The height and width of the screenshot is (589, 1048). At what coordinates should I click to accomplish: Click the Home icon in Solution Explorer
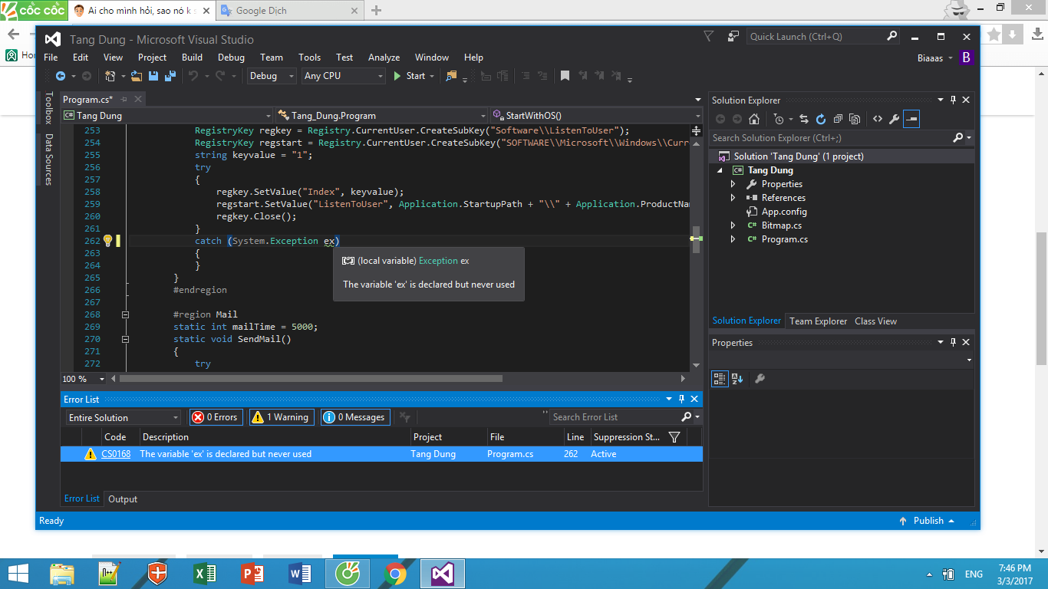click(754, 119)
